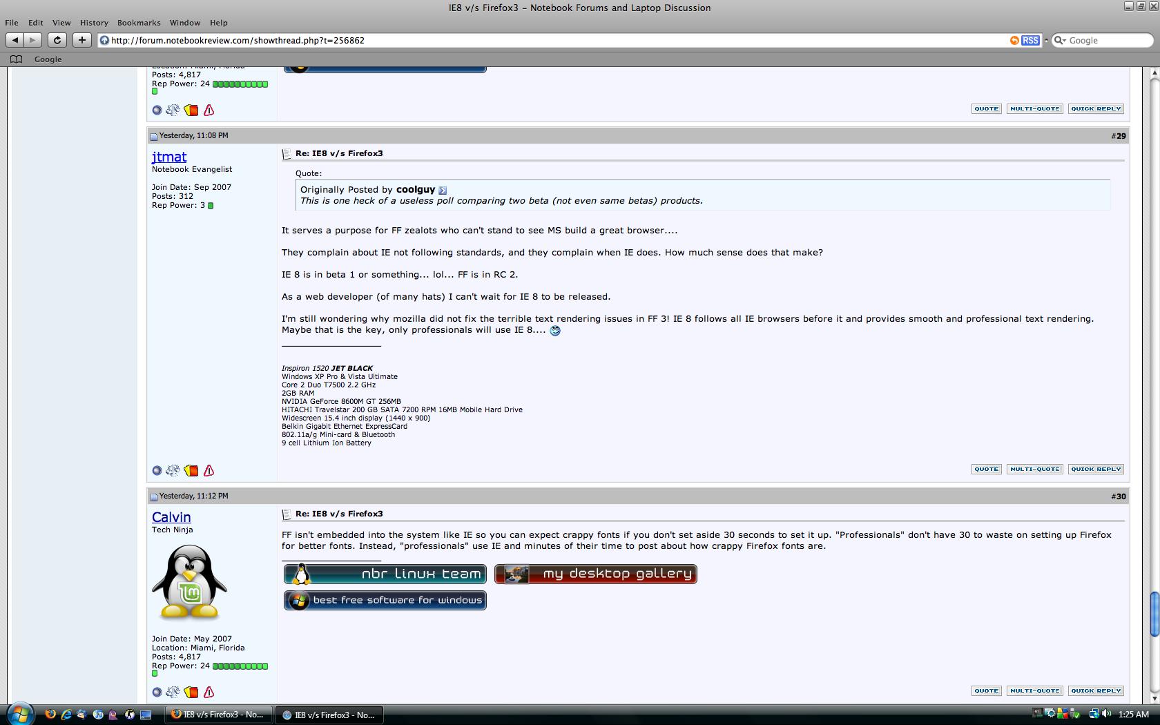Click QUICK REPLY on post #30
The width and height of the screenshot is (1160, 725).
pyautogui.click(x=1096, y=691)
